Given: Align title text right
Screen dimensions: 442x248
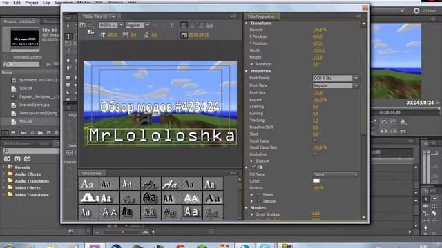Looking at the screenshot, I should click(x=201, y=25).
